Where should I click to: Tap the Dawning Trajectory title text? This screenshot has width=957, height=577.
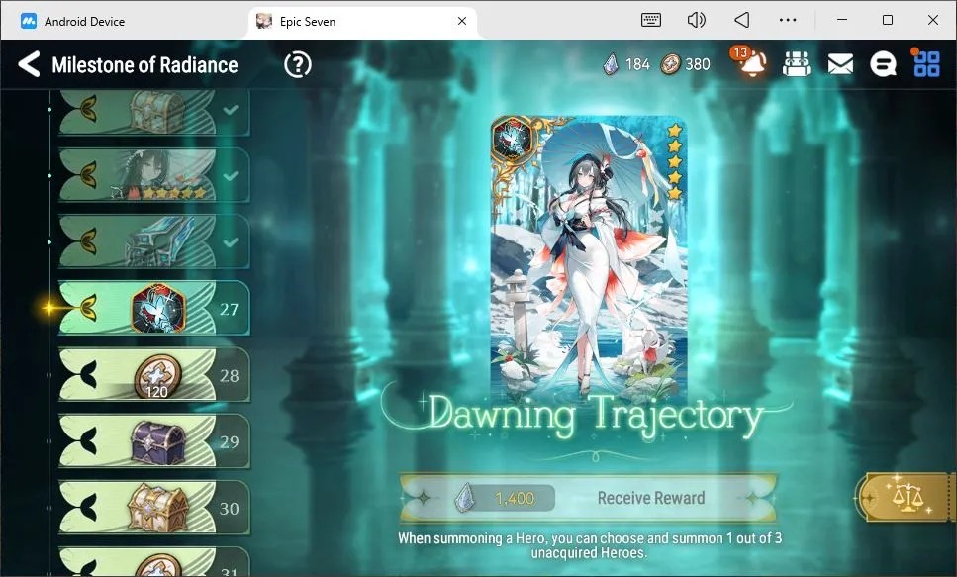point(595,416)
